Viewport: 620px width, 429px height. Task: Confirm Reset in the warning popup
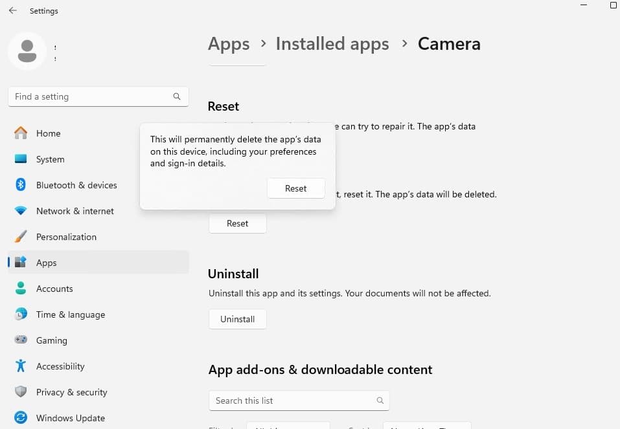pos(295,188)
